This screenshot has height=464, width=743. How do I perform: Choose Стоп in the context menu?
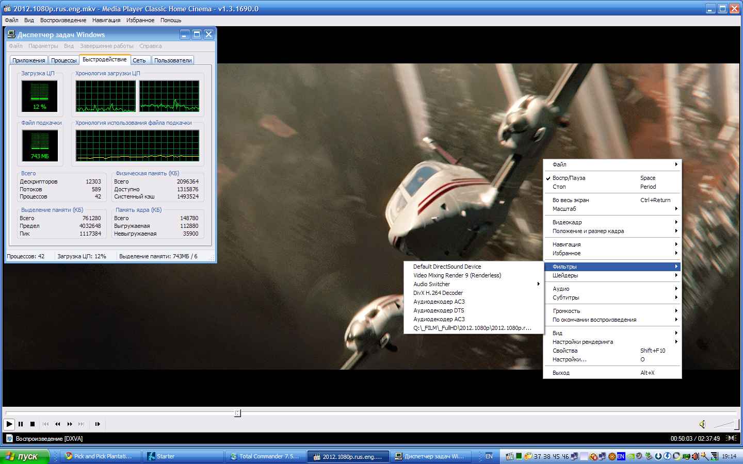[x=612, y=187]
